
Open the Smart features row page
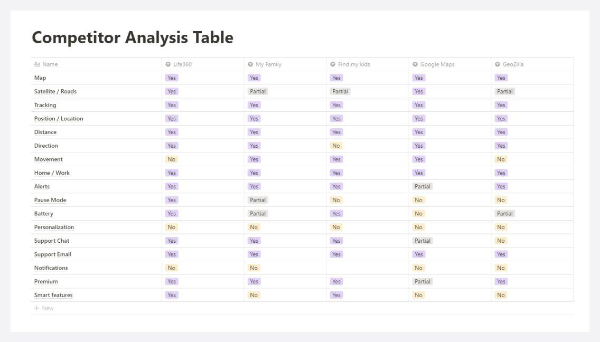53,295
